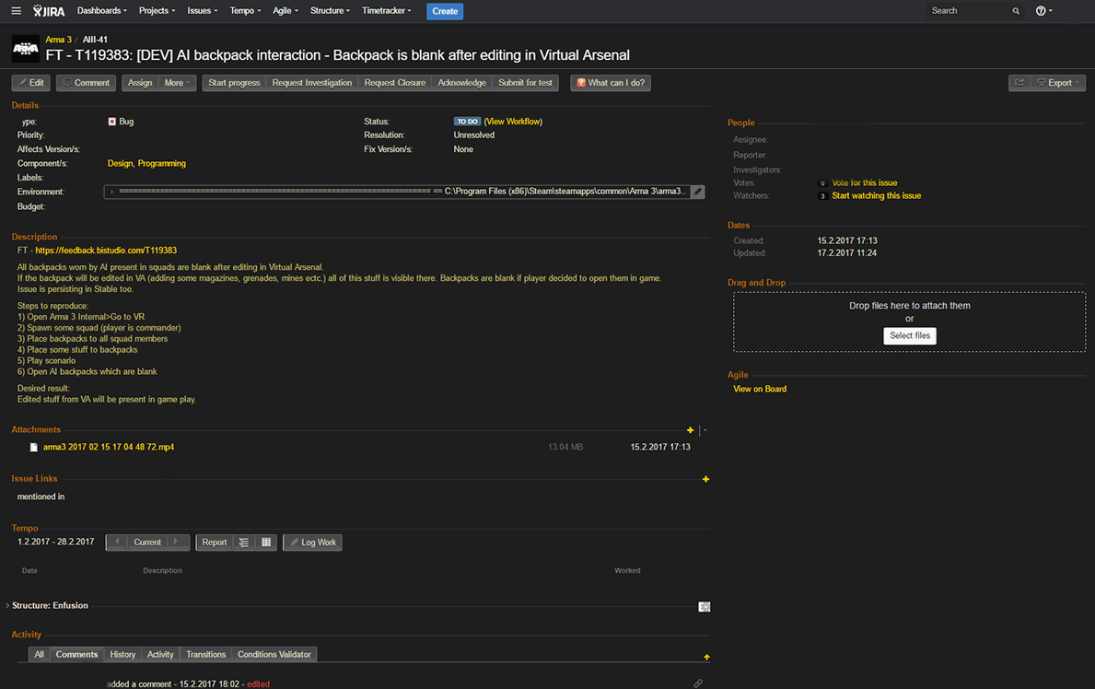Select the Activity tab
This screenshot has width=1095, height=689.
[x=160, y=654]
